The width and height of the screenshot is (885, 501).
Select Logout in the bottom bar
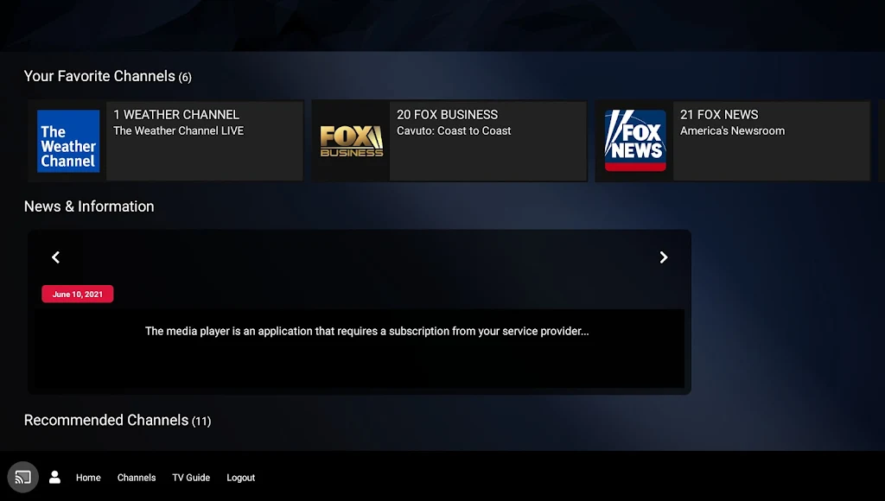240,478
